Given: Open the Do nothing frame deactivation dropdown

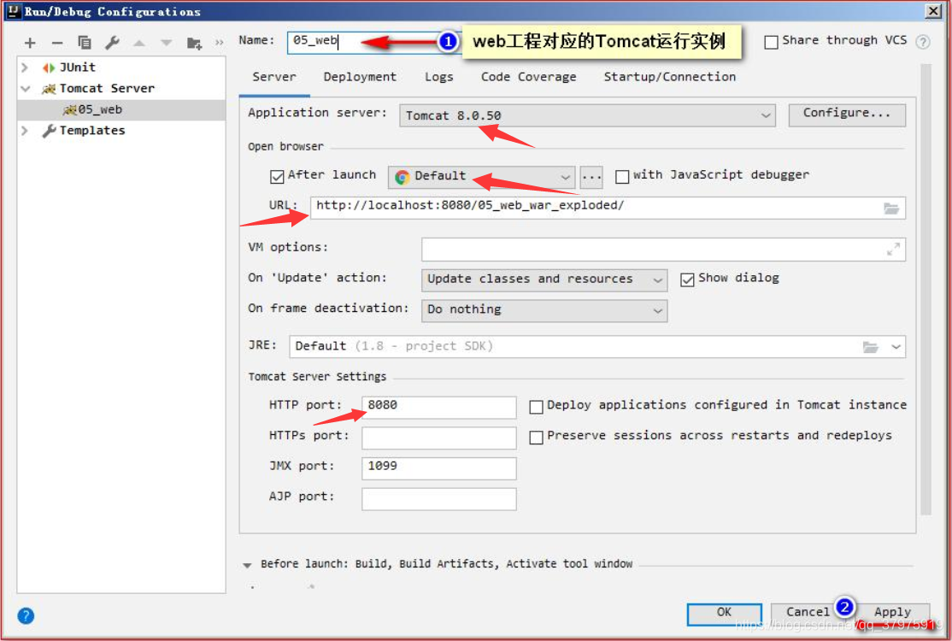Looking at the screenshot, I should 544,310.
